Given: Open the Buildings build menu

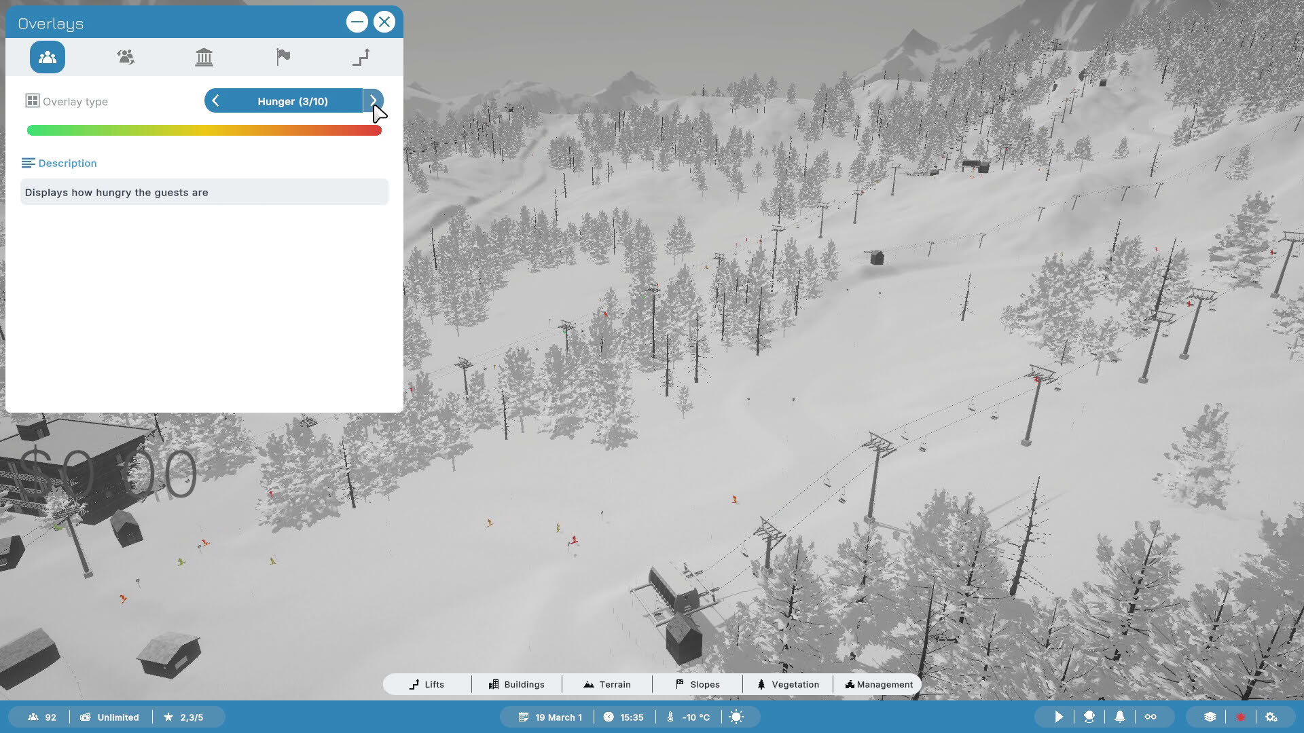Looking at the screenshot, I should [x=517, y=684].
